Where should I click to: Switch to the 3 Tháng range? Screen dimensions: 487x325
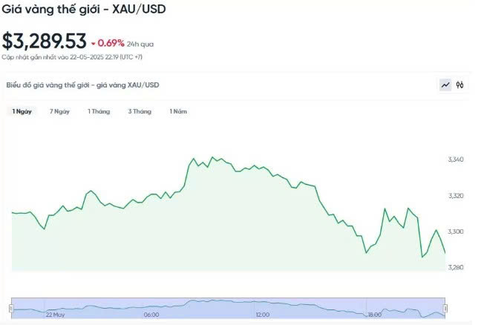point(140,111)
